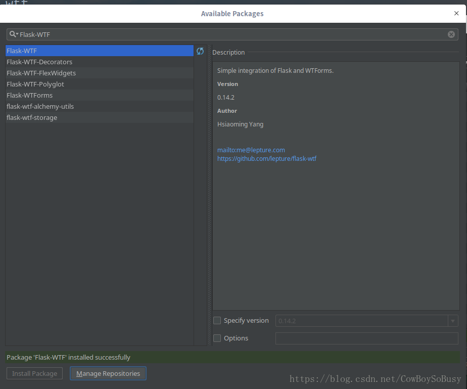The height and width of the screenshot is (389, 467).
Task: Close the Available Packages dialog
Action: [x=456, y=14]
